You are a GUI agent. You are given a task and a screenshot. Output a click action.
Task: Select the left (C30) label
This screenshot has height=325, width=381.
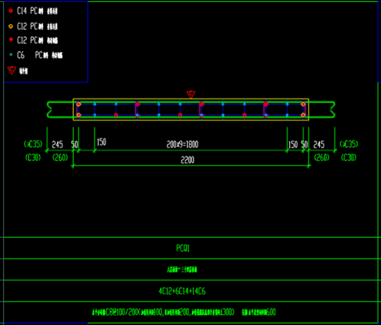[33, 158]
